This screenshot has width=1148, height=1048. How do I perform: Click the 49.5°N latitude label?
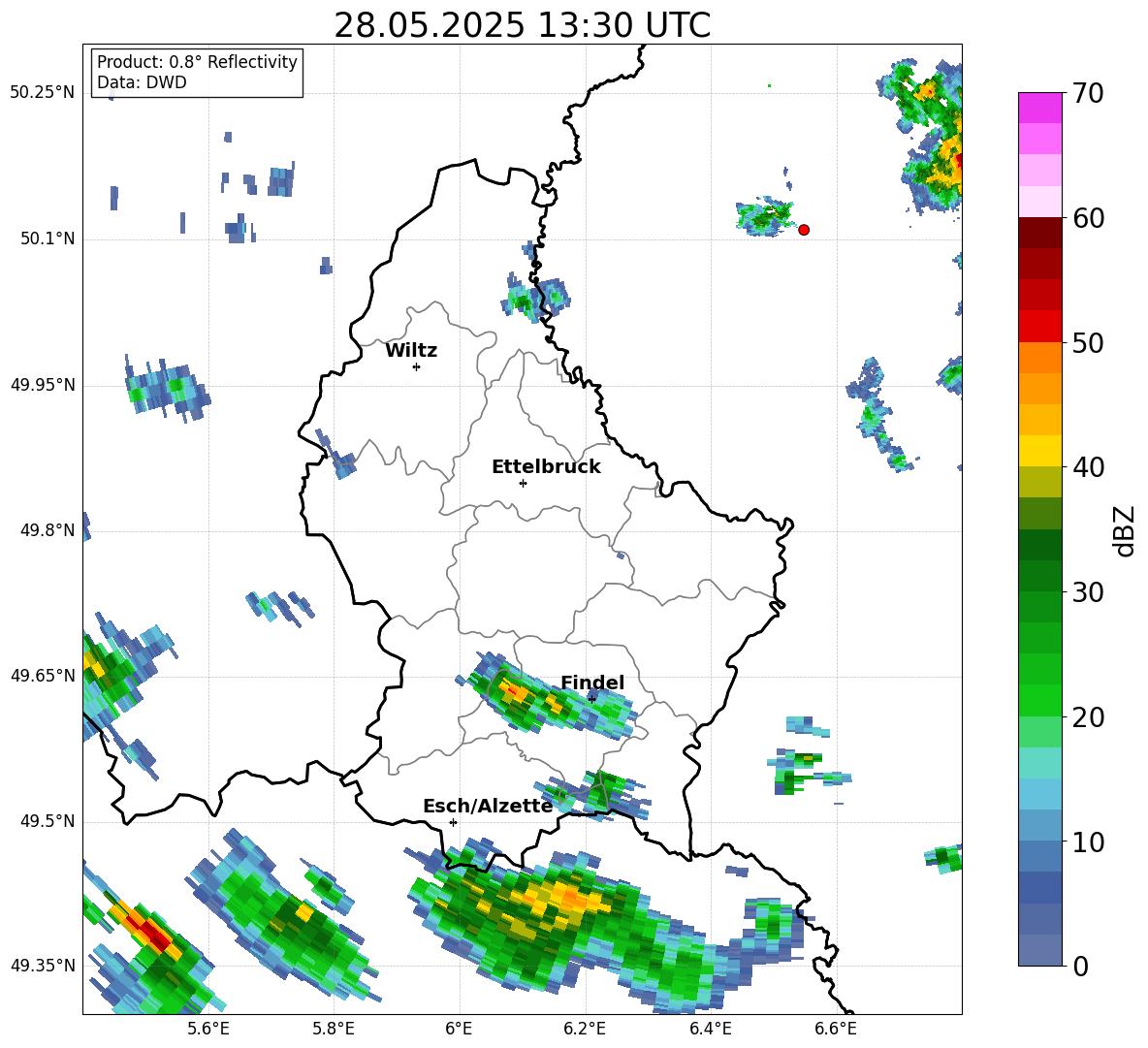pos(48,821)
